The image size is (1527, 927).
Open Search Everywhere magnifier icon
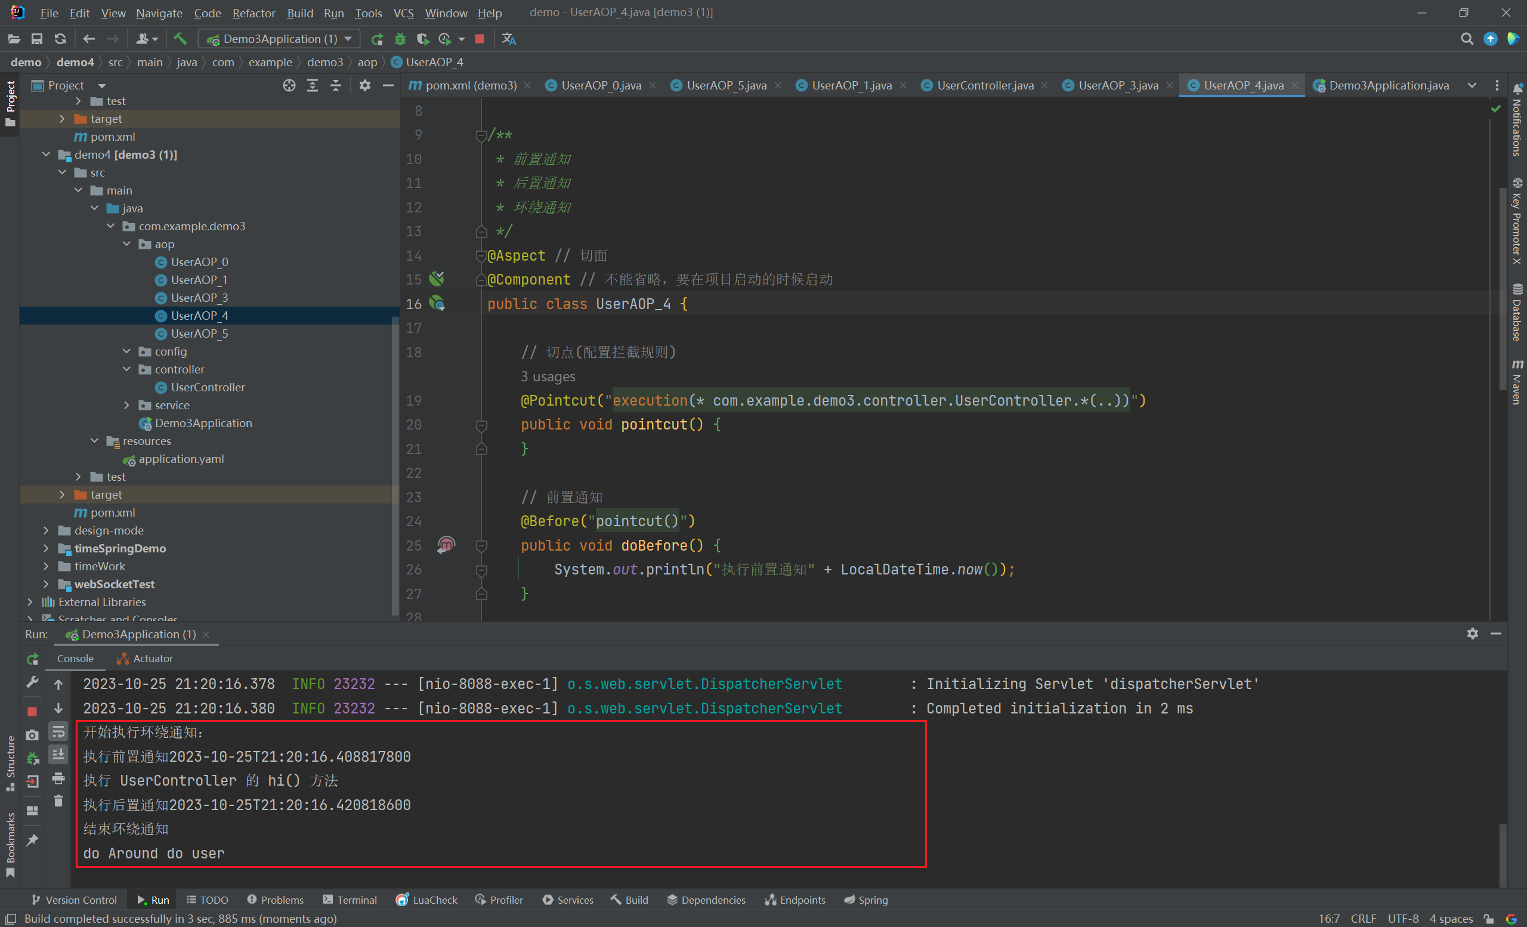click(1467, 39)
